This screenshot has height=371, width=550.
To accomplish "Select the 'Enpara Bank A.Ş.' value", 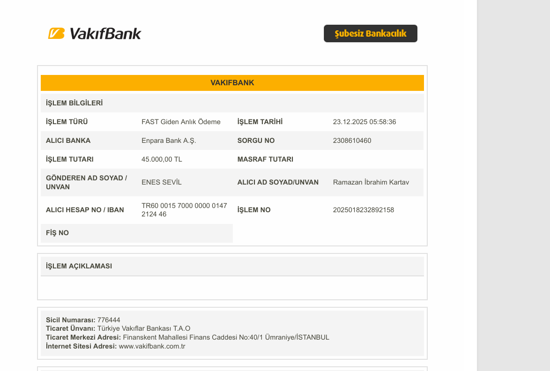I will pyautogui.click(x=169, y=141).
